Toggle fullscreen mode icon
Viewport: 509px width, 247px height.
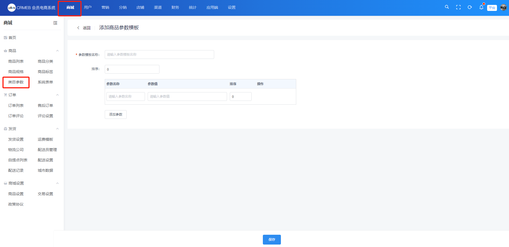[x=458, y=7]
